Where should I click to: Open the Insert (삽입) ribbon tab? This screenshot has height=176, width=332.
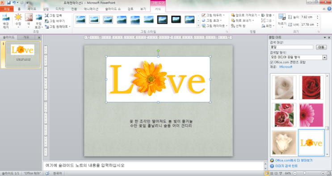46,9
